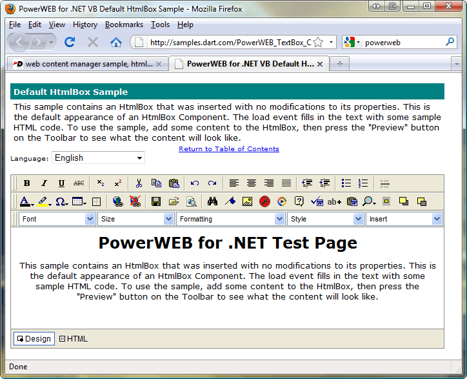Open the Edit menu
This screenshot has width=467, height=379.
tap(35, 25)
